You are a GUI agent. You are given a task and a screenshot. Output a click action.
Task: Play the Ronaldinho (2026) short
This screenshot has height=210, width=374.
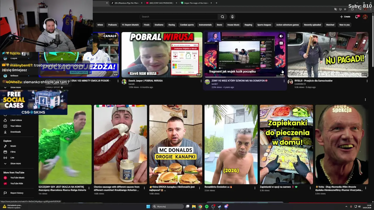pyautogui.click(x=231, y=144)
